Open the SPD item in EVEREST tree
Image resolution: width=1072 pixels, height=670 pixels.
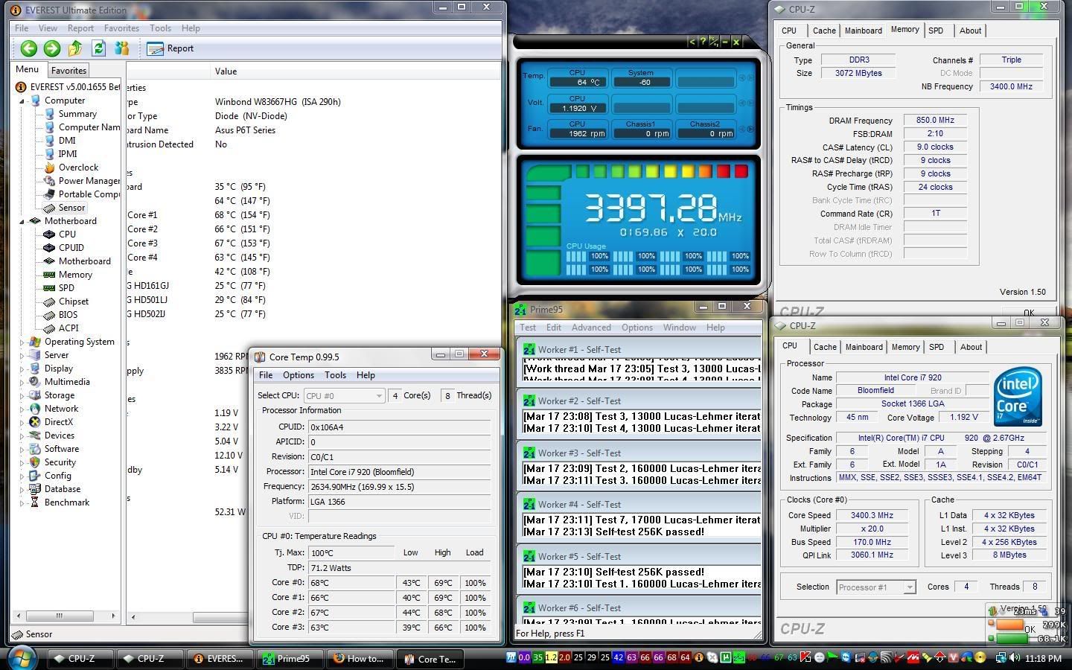66,288
